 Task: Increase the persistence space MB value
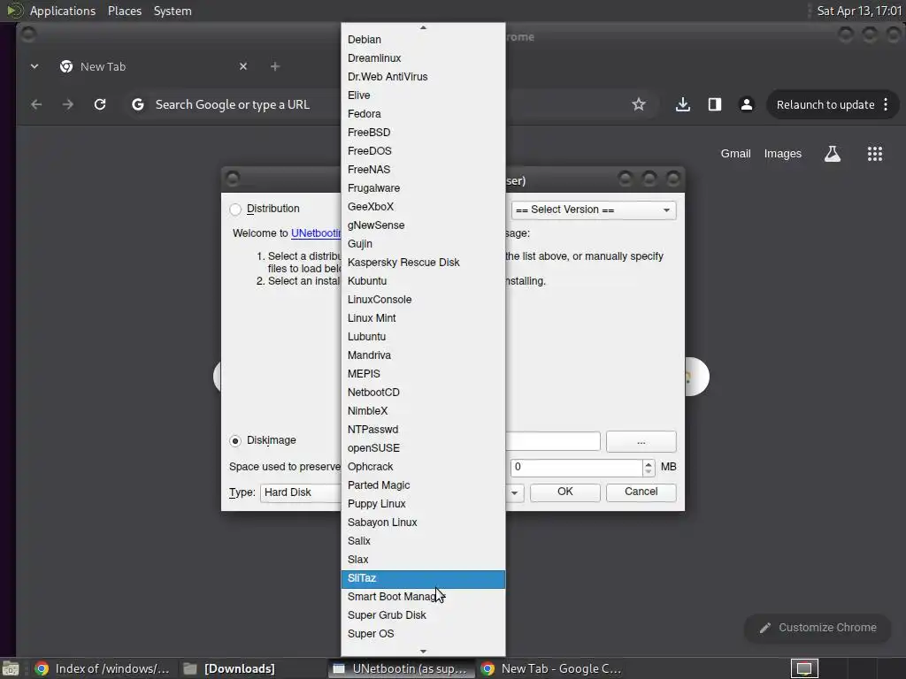click(649, 463)
